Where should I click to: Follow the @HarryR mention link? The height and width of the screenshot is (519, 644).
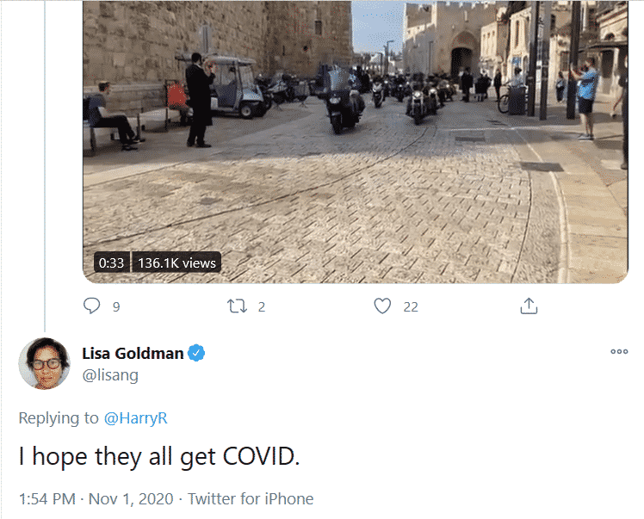click(x=135, y=418)
